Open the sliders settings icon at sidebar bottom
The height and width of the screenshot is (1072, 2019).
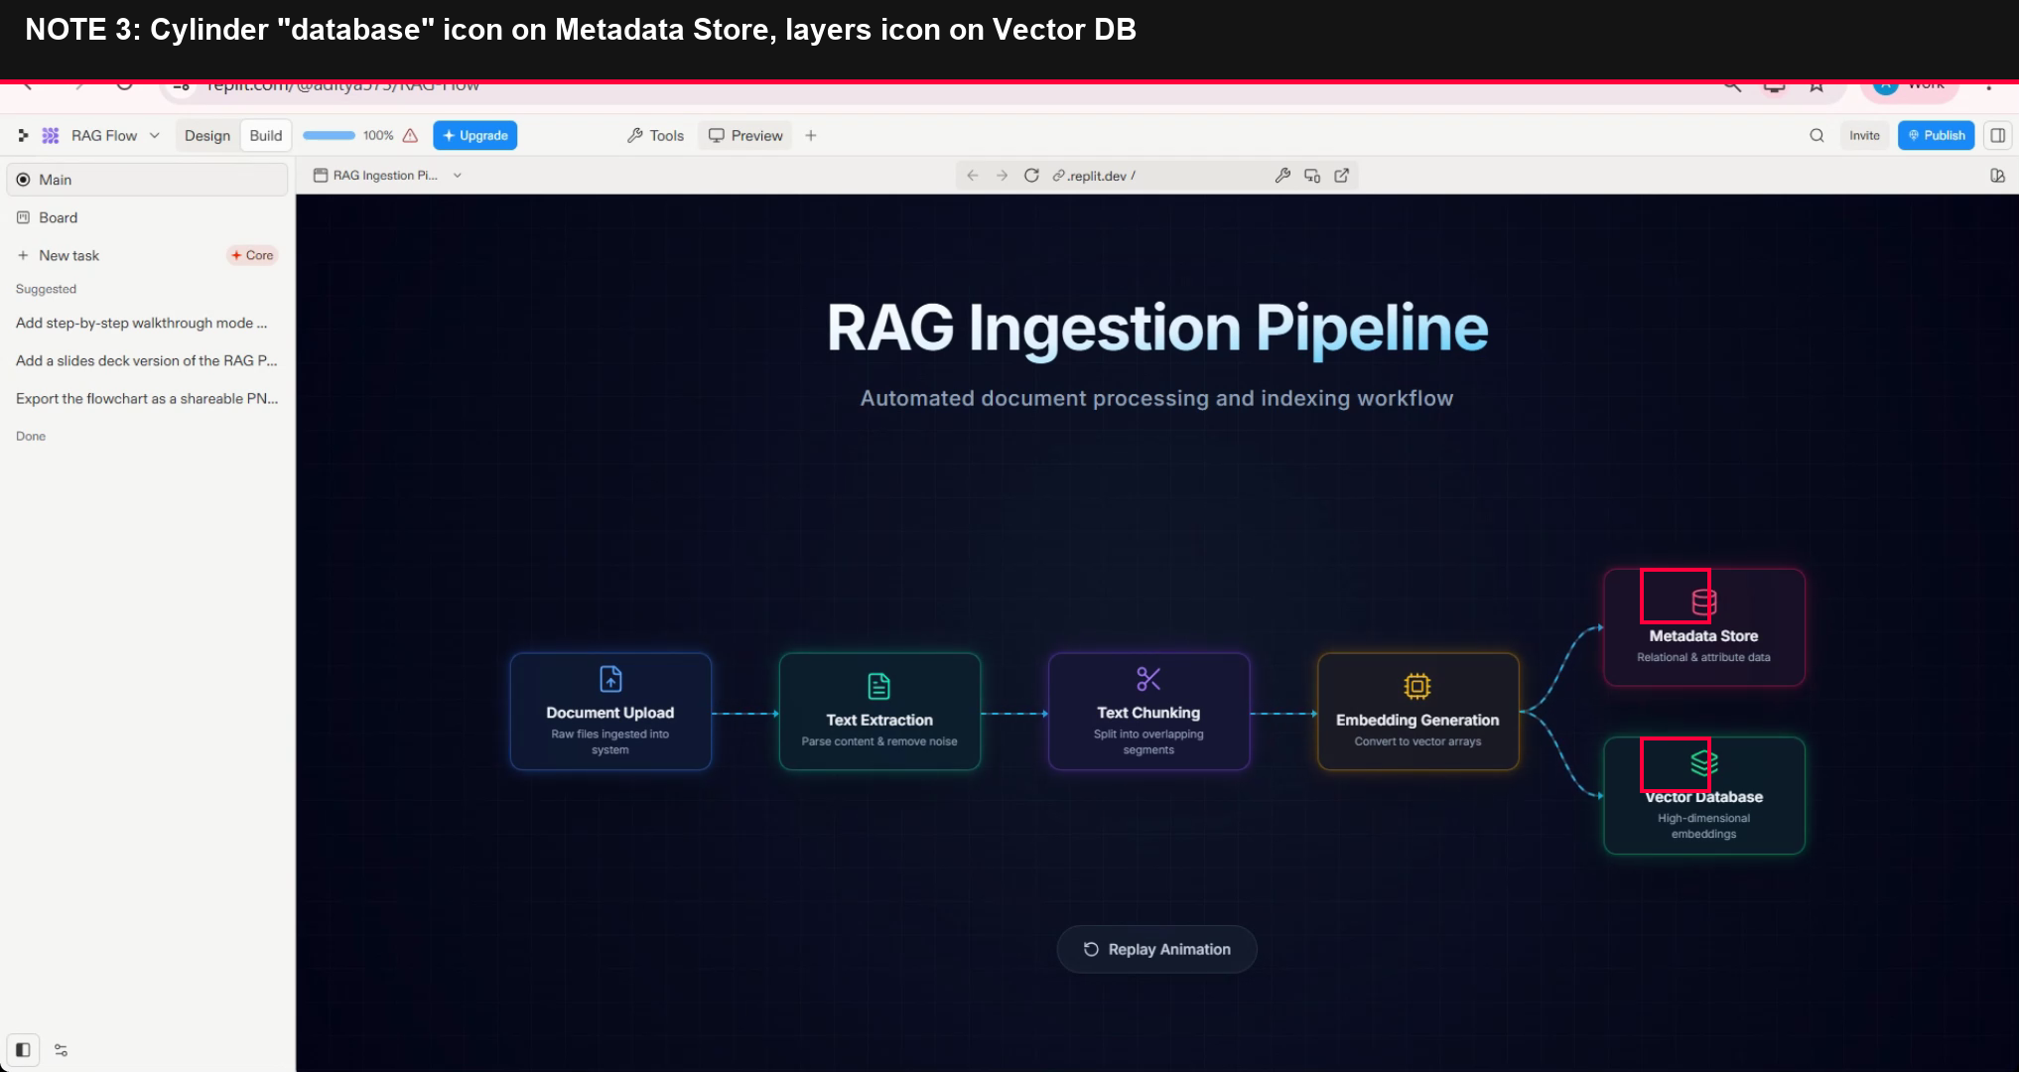click(x=62, y=1050)
